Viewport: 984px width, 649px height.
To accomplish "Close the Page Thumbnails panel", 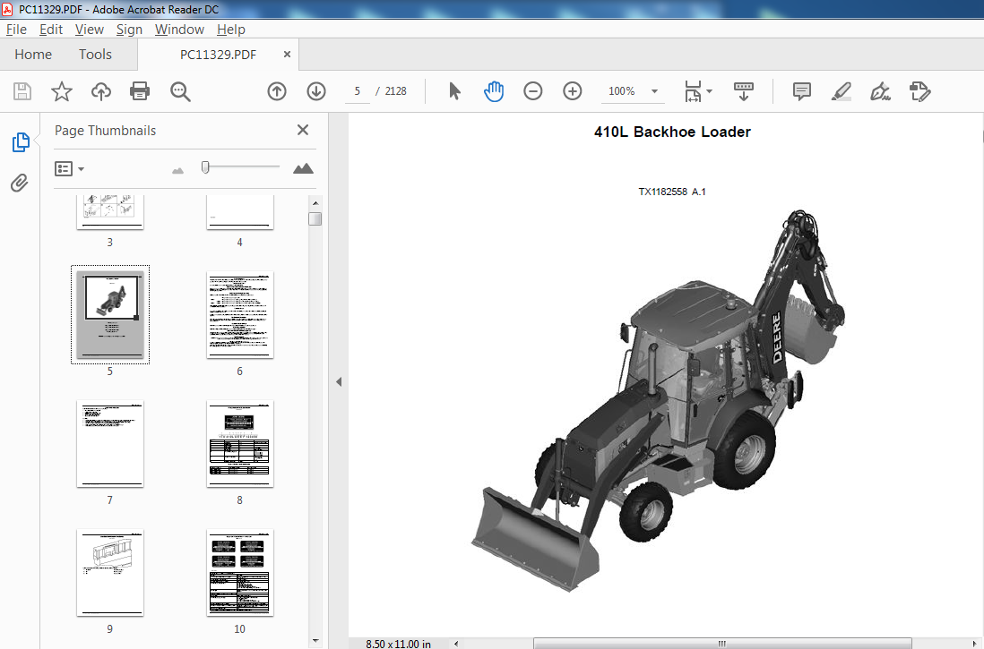I will click(x=303, y=130).
